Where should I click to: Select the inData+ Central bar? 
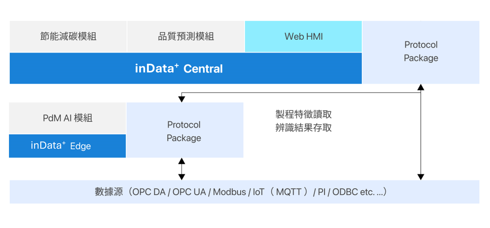pos(185,68)
